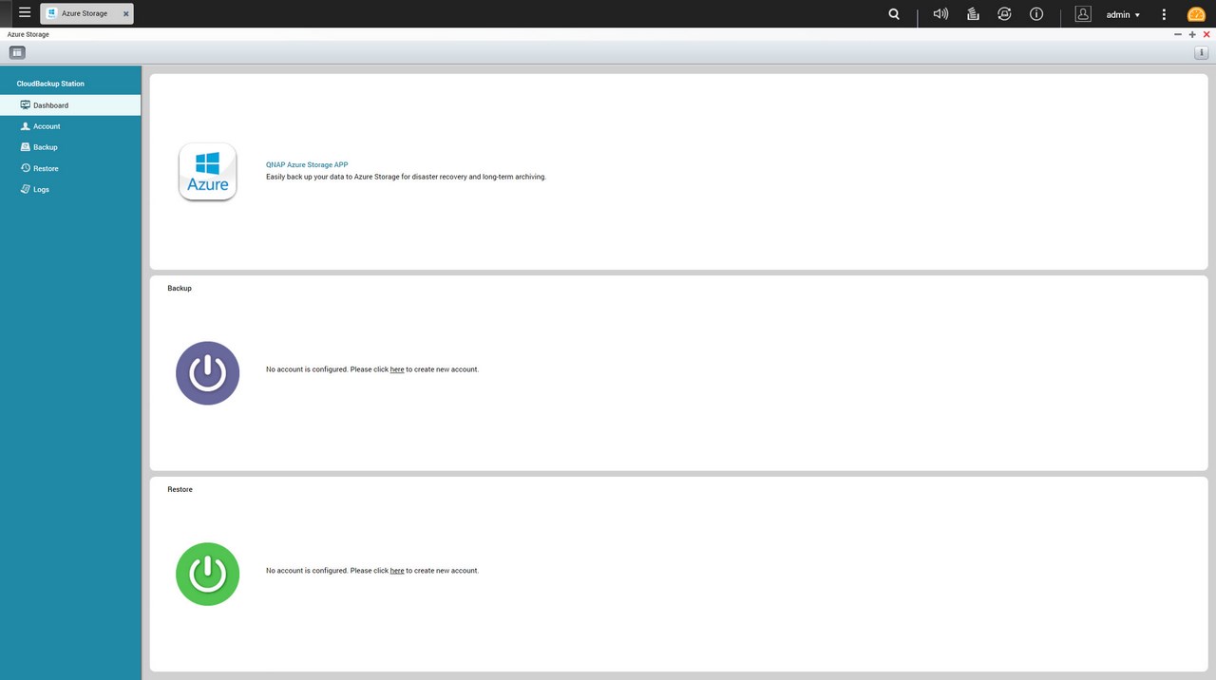Image resolution: width=1216 pixels, height=680 pixels.
Task: Click the Azure Storage window title text
Action: 28,34
